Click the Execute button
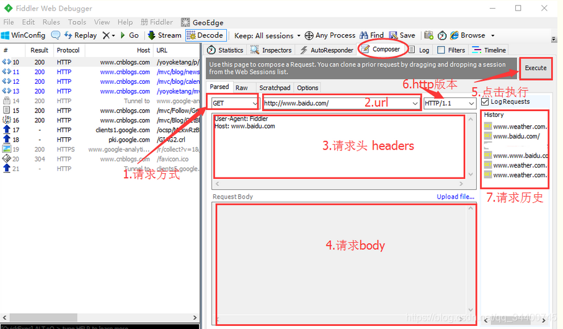 (x=535, y=68)
